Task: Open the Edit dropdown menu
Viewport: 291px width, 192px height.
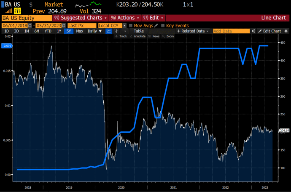Action: (x=153, y=18)
